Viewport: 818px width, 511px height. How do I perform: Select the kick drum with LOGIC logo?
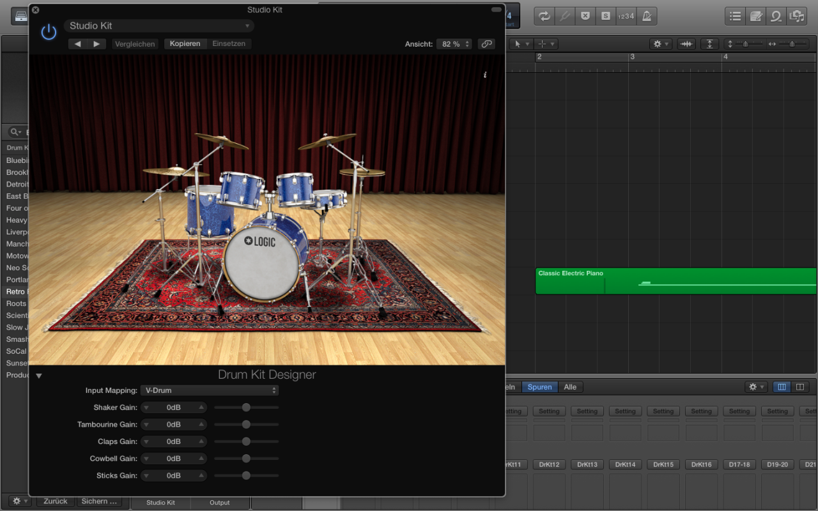(x=261, y=263)
